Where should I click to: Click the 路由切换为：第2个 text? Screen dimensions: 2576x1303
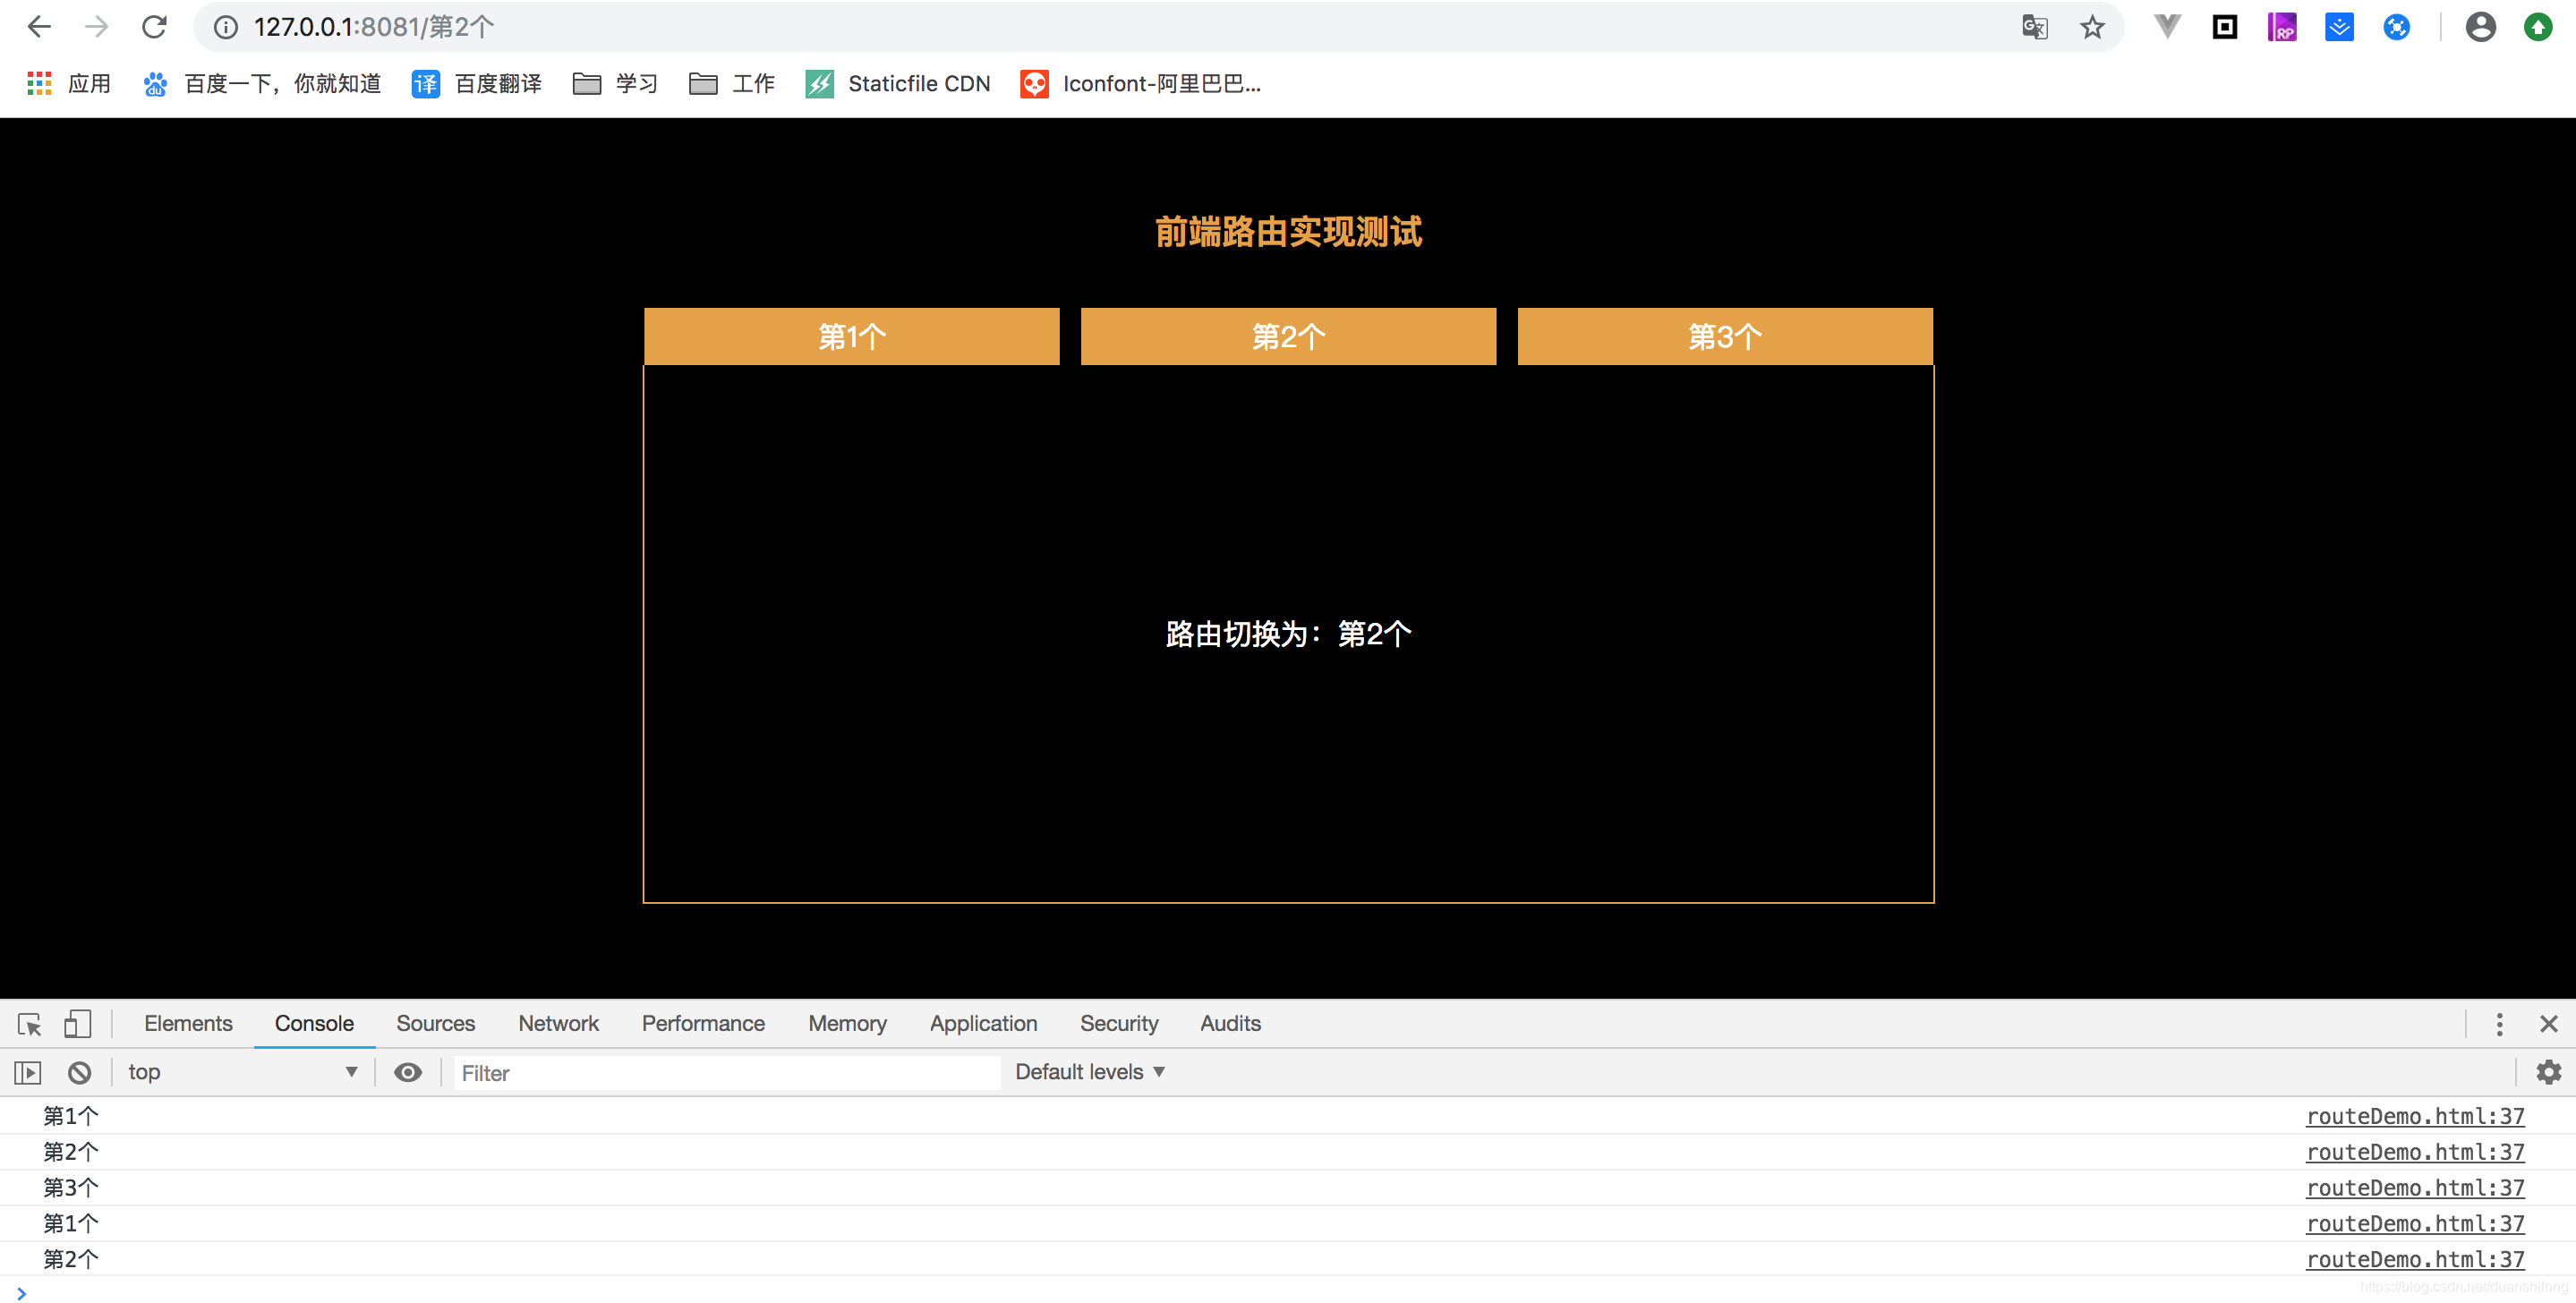coord(1288,634)
